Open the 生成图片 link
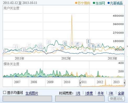 pyautogui.click(x=32, y=93)
